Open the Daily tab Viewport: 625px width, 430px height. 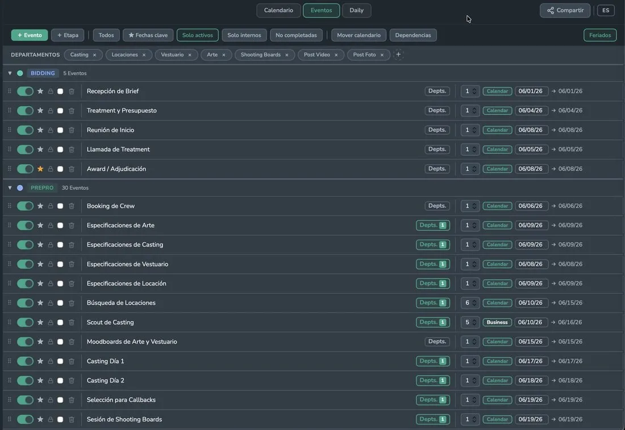(356, 10)
